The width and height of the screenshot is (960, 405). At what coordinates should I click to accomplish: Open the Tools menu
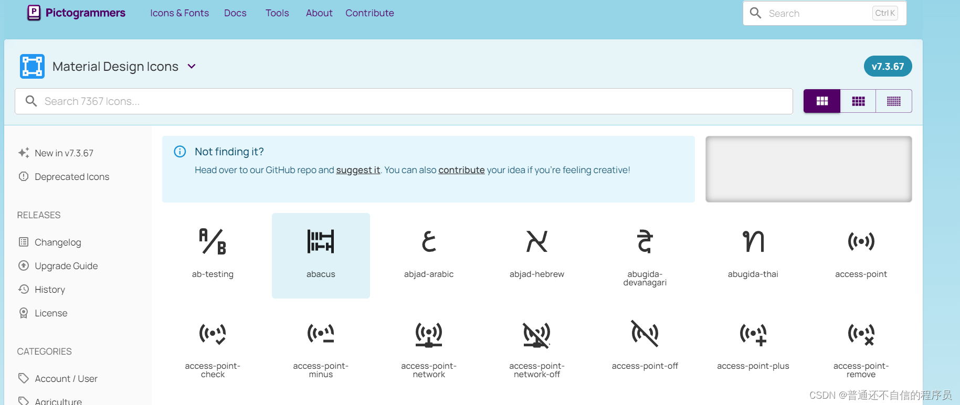(277, 13)
